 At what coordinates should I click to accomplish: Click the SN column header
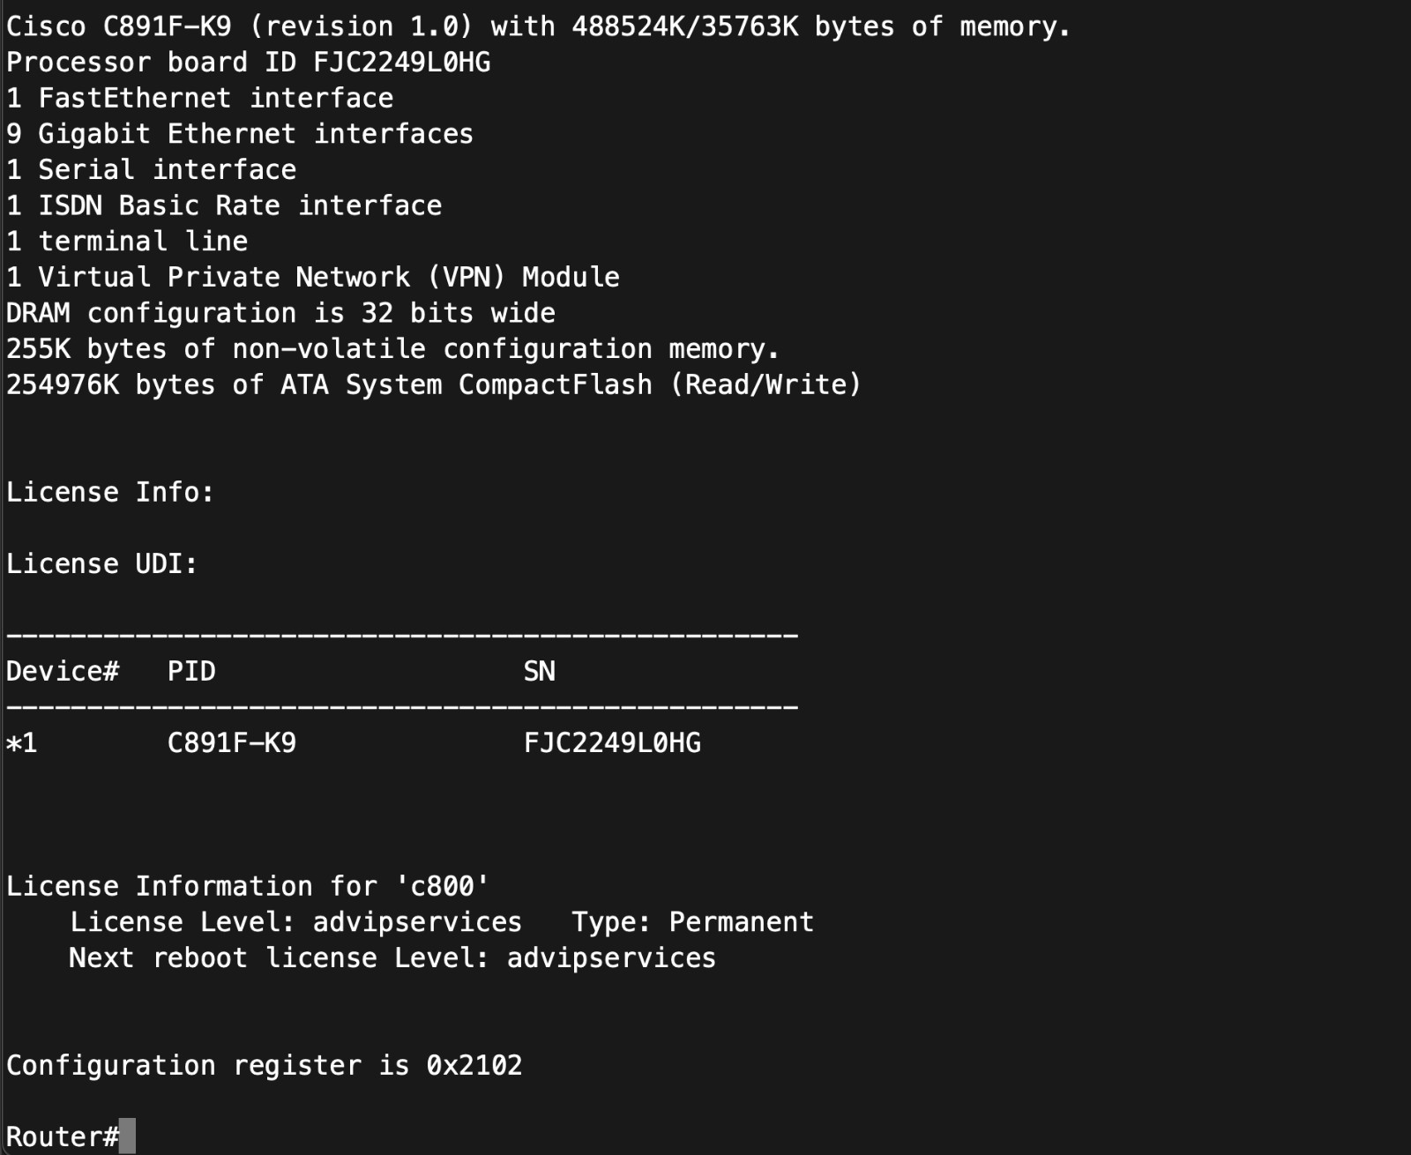[x=539, y=671]
